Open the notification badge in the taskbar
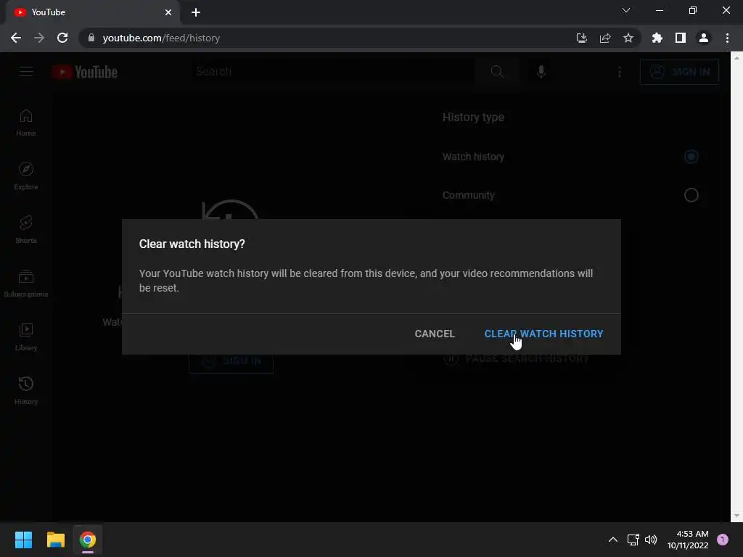The image size is (743, 557). point(723,540)
